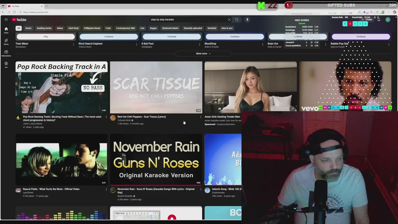
Task: Open options for Train Miner game
Action: tap(73, 44)
